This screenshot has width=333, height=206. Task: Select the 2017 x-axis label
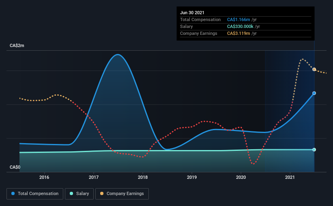[94, 177]
